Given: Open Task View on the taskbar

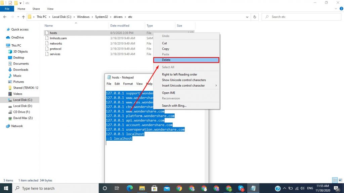Looking at the screenshot, I should [x=117, y=188].
